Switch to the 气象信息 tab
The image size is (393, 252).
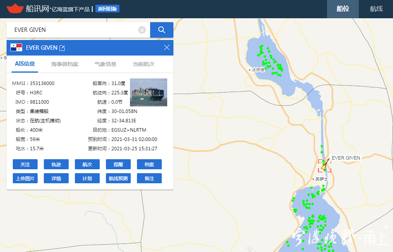pos(106,64)
